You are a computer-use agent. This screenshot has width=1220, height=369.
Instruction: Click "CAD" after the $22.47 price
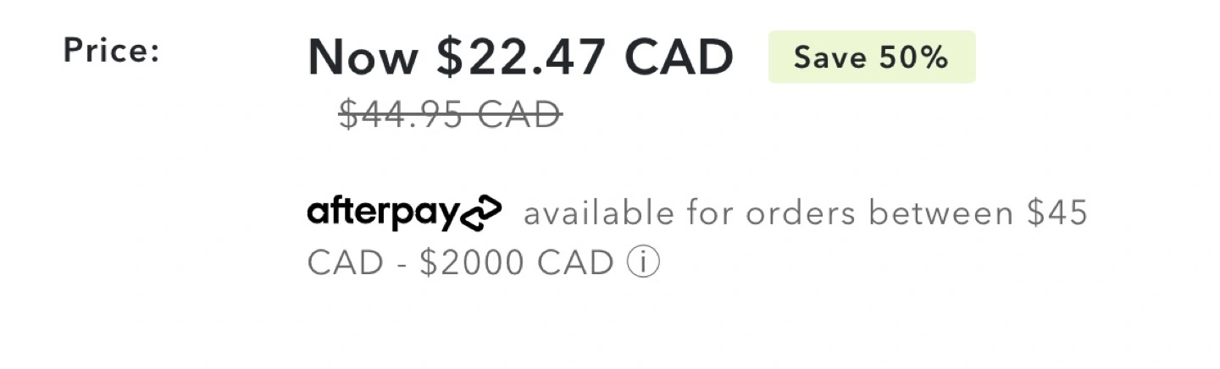(x=679, y=58)
